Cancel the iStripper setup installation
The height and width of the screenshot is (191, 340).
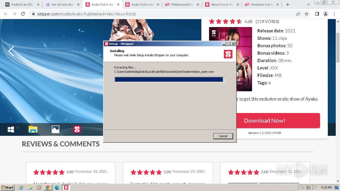coord(223,136)
